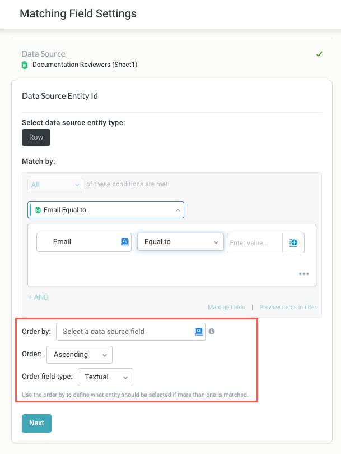Click the green checkmark beside Data Source
341x454 pixels.
point(319,54)
